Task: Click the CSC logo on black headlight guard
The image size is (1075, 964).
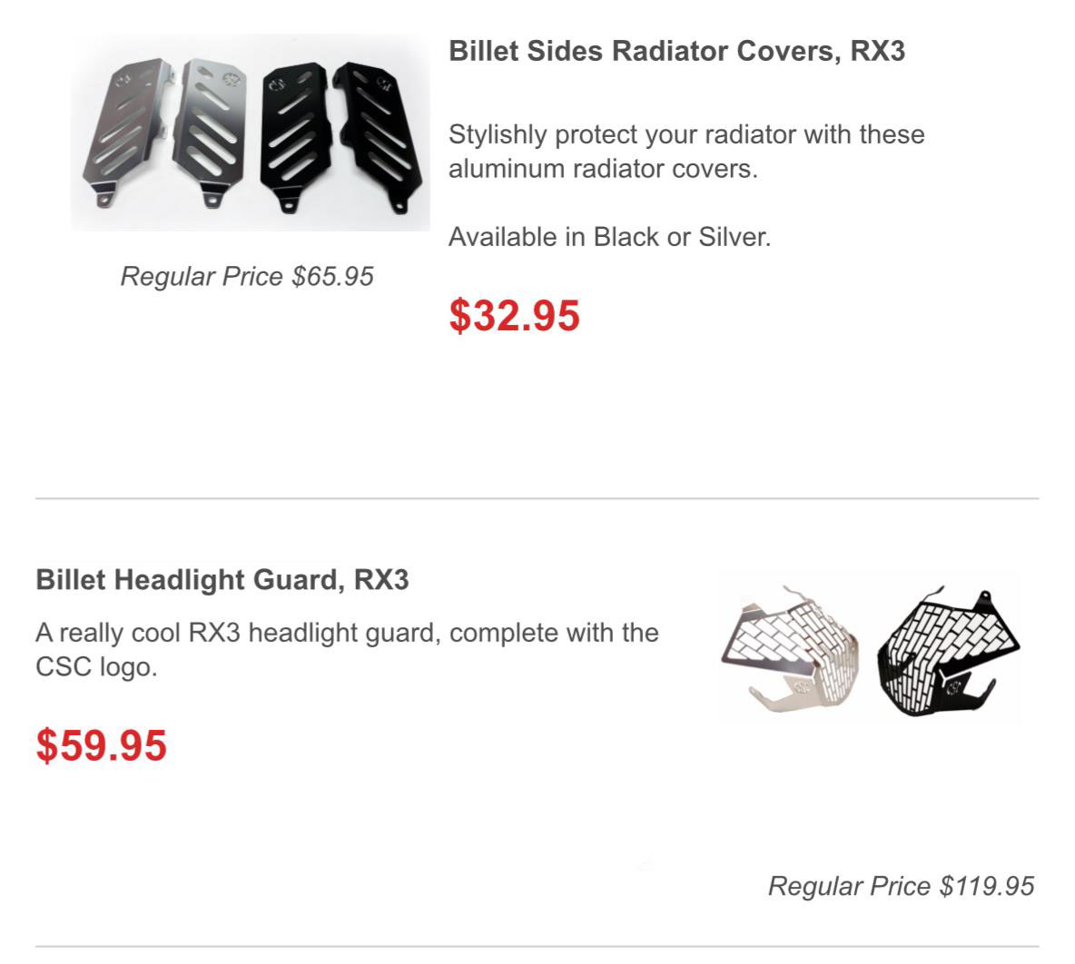Action: [953, 686]
